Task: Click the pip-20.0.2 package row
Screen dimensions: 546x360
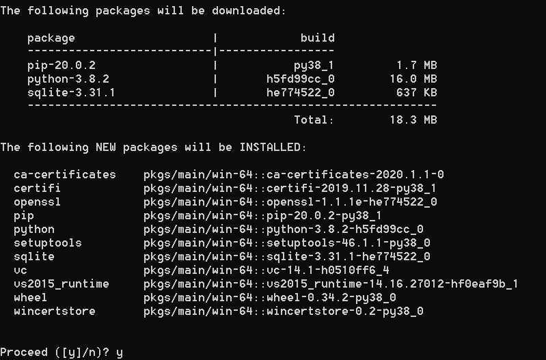Action: pos(232,65)
